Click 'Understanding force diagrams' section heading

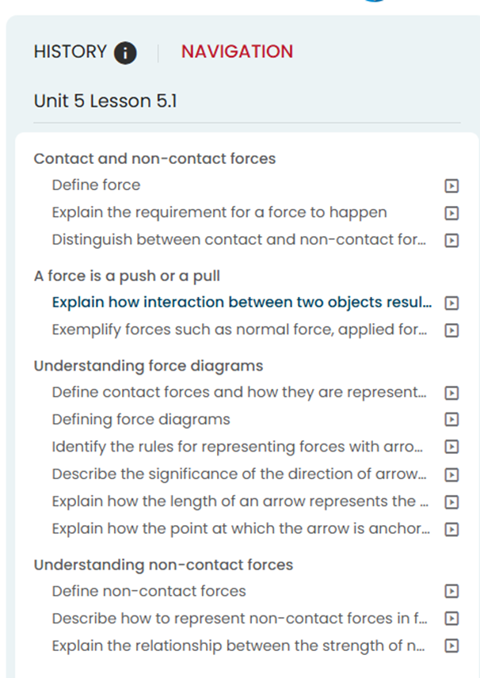click(148, 366)
